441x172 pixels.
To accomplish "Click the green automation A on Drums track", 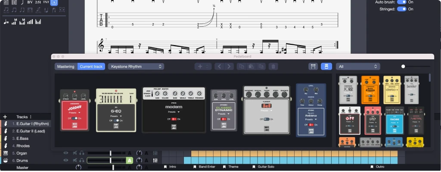I will 129,160.
